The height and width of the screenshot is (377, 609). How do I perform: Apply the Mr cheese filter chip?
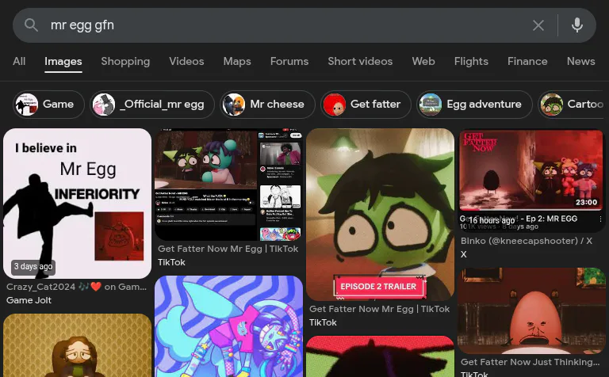[267, 105]
